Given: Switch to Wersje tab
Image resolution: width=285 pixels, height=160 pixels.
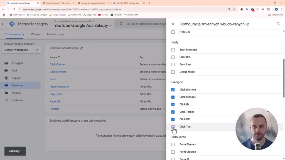Looking at the screenshot, I should [x=35, y=34].
